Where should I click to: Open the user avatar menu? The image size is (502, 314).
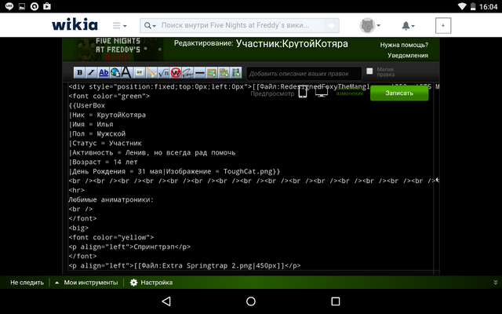point(369,25)
